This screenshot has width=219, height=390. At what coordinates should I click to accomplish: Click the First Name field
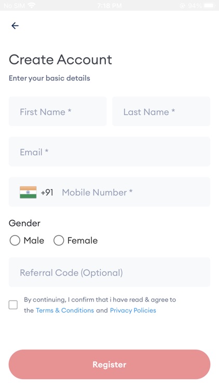point(58,111)
